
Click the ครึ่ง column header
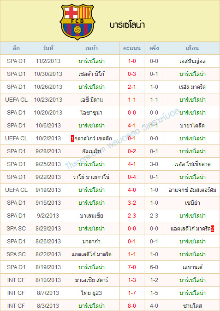(x=154, y=48)
